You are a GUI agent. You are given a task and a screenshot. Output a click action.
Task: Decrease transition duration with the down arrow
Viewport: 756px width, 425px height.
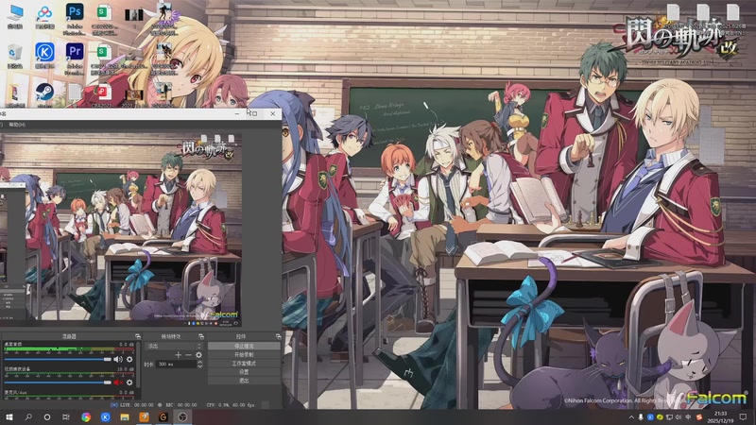pyautogui.click(x=199, y=366)
